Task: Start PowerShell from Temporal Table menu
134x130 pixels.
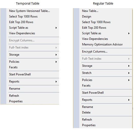Action: click(x=33, y=74)
